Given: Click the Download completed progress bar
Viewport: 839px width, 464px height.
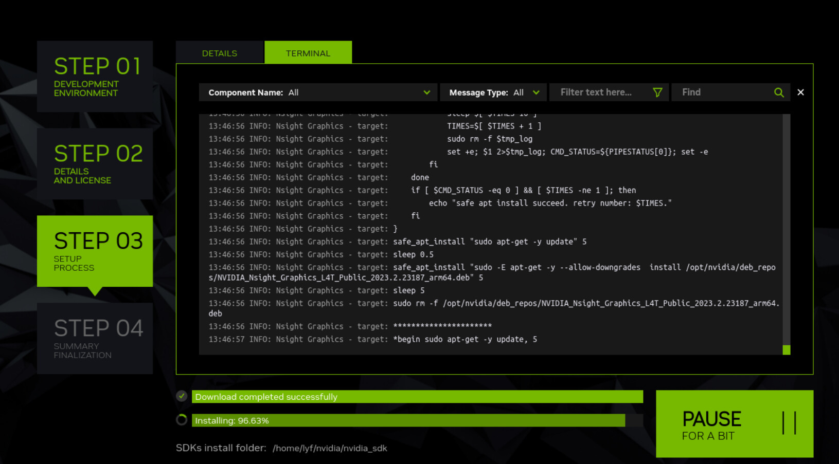Looking at the screenshot, I should [417, 397].
